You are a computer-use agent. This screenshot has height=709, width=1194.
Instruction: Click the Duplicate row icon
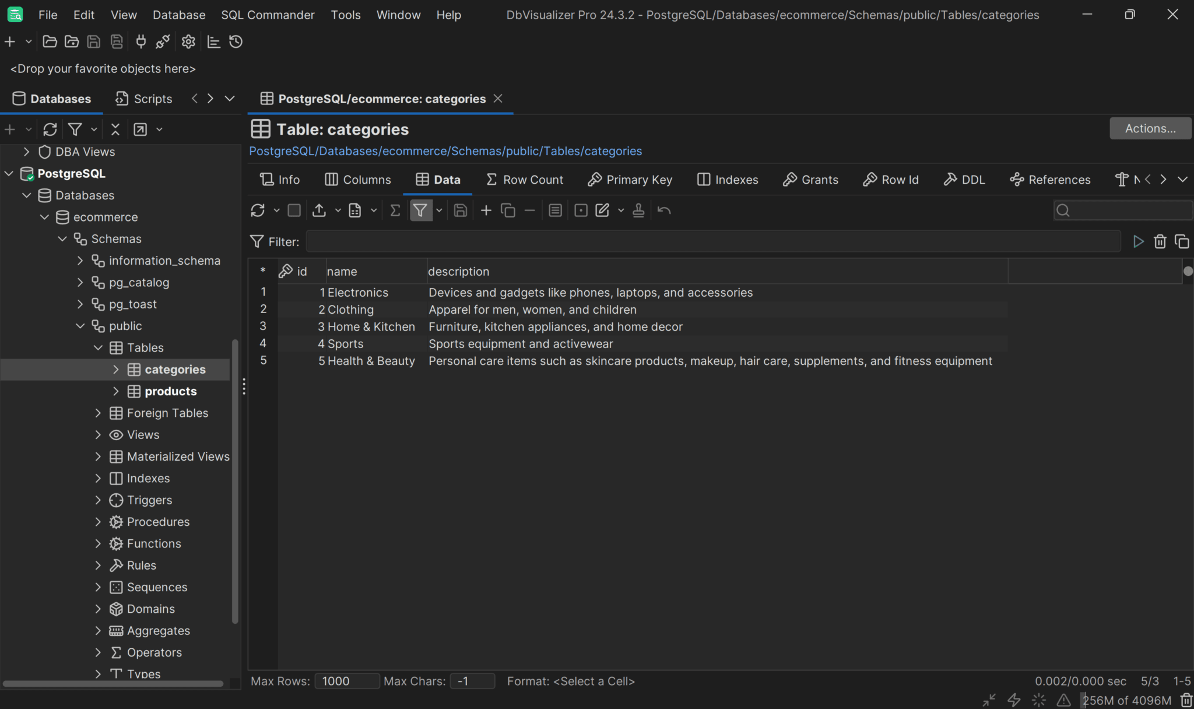pyautogui.click(x=508, y=210)
